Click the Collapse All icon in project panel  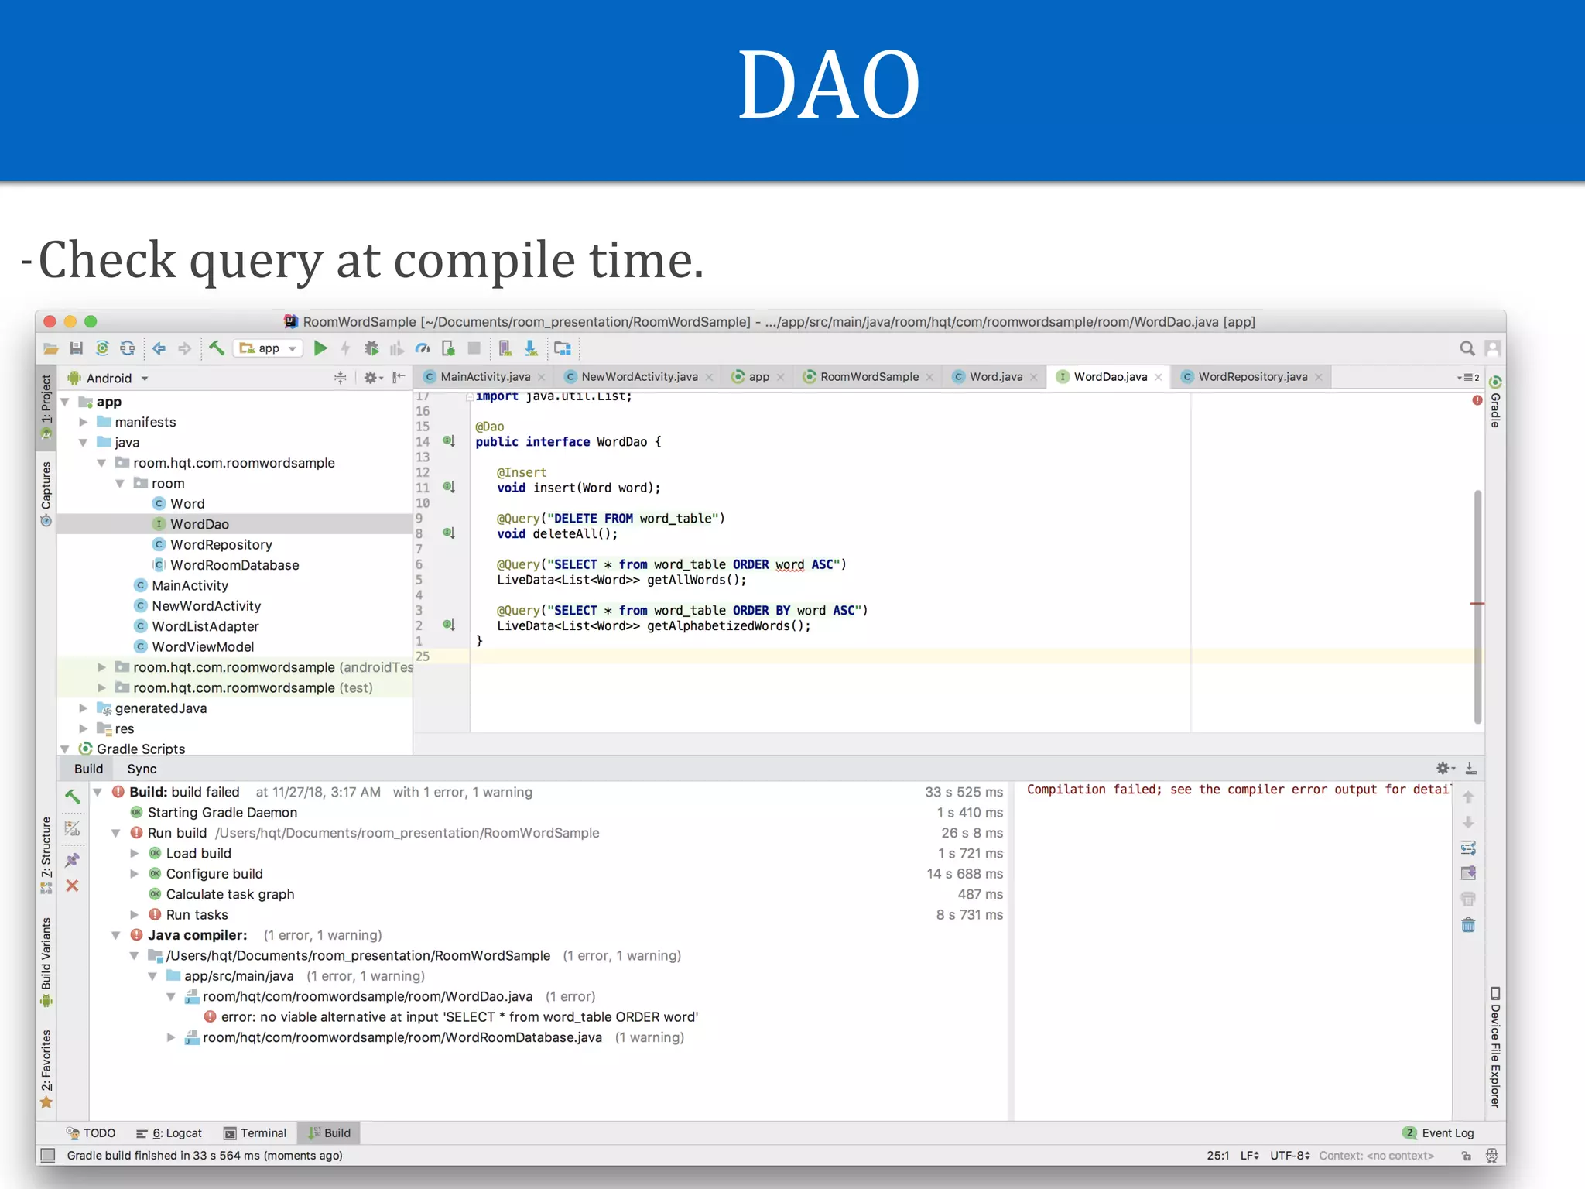340,378
